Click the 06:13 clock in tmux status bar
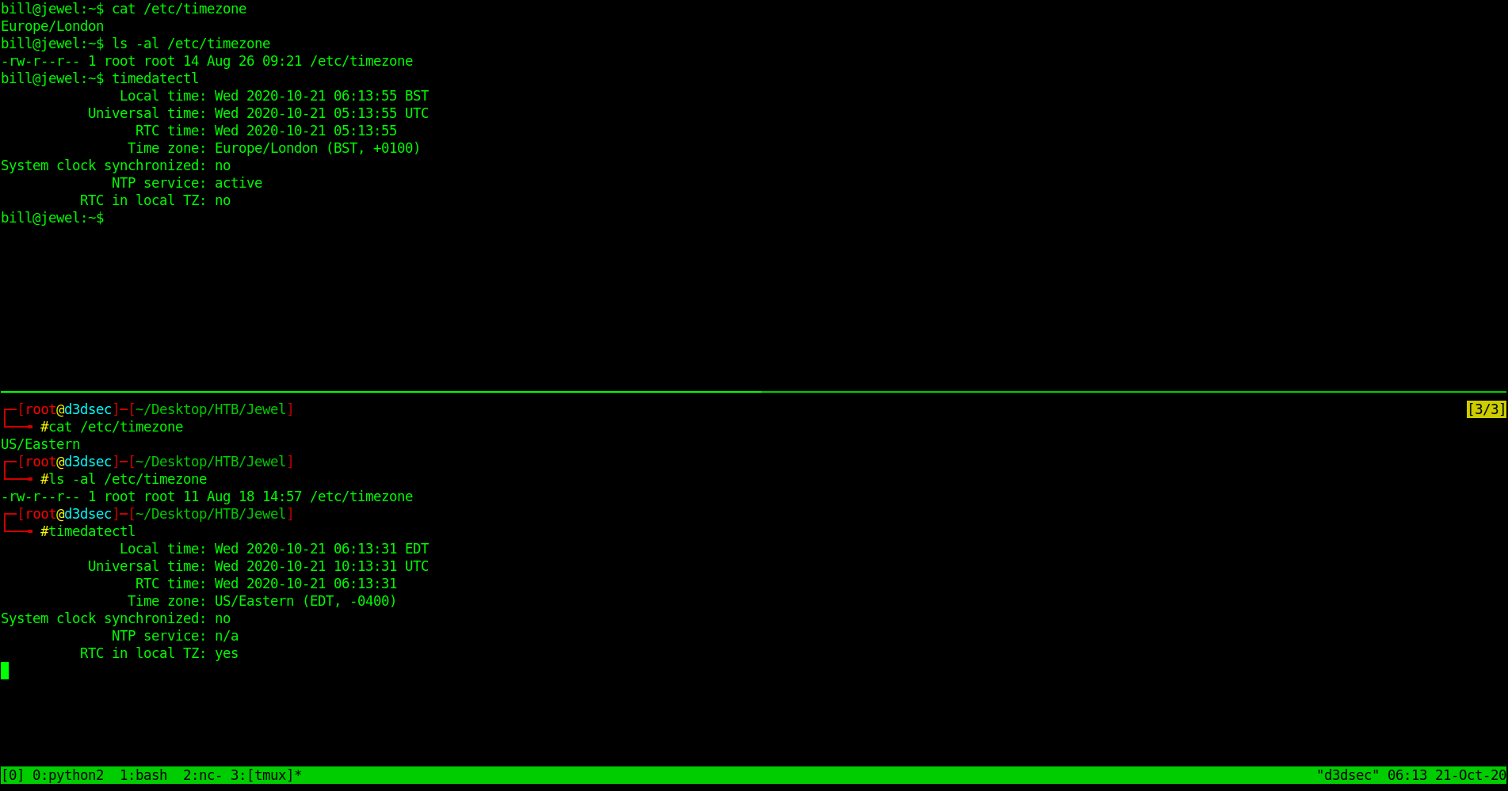The width and height of the screenshot is (1508, 791). 1407,775
